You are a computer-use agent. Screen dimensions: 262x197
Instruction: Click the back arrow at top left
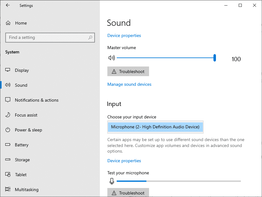(8, 5)
